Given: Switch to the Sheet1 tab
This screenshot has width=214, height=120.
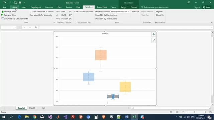Looking at the screenshot, I should tap(32, 108).
